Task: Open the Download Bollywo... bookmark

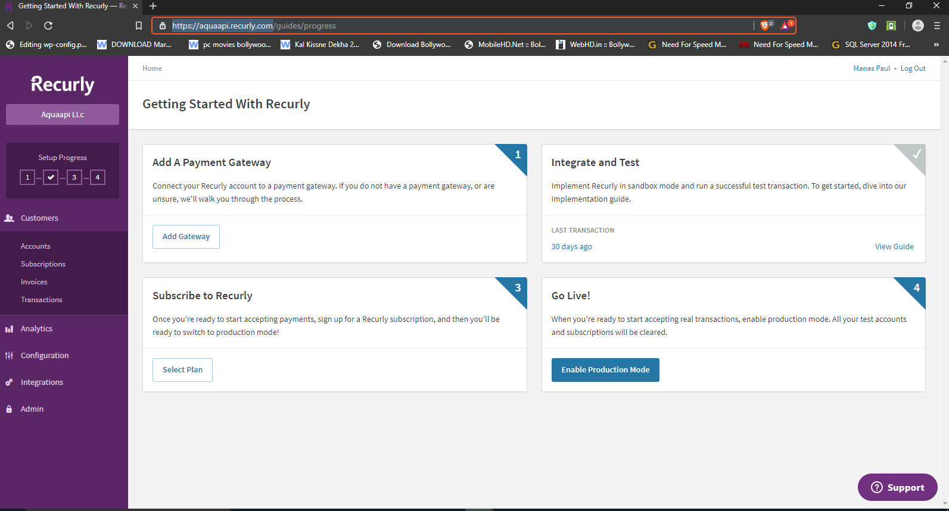Action: 412,45
